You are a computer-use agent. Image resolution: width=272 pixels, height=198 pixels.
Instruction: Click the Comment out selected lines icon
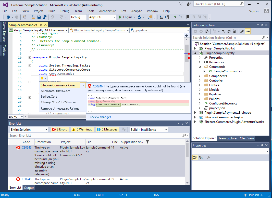(175, 17)
